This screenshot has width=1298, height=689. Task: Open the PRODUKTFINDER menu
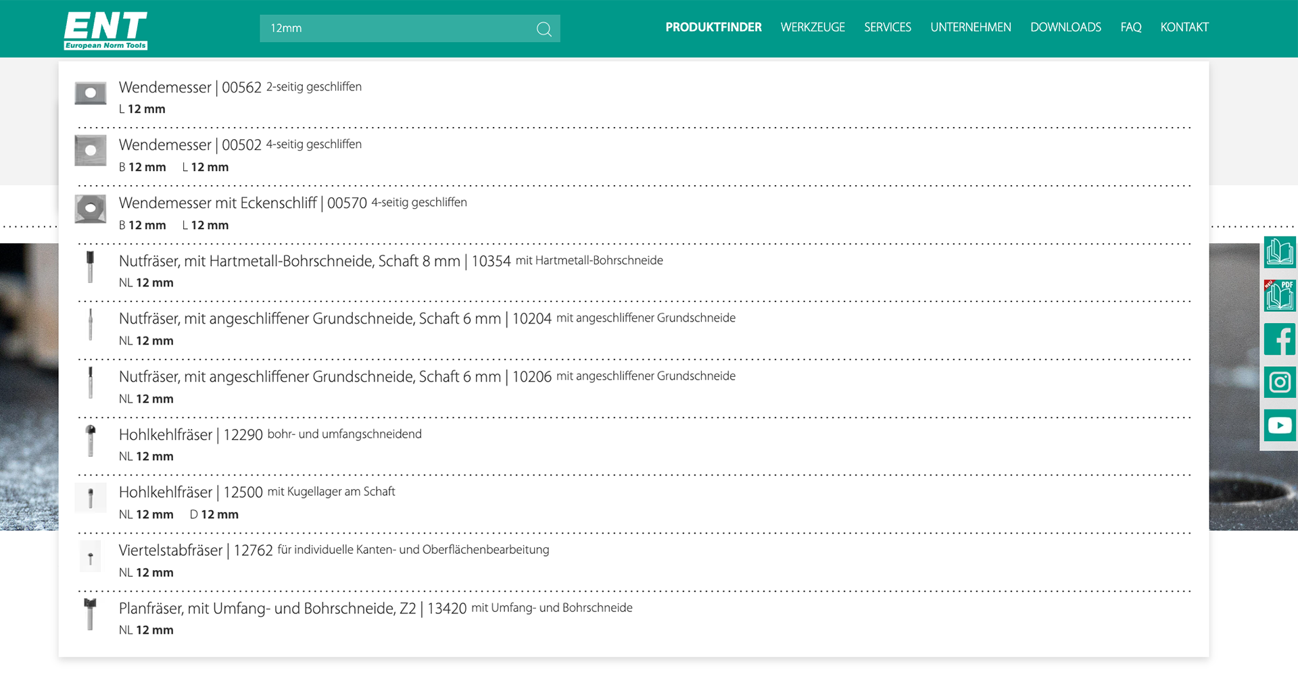pos(713,28)
